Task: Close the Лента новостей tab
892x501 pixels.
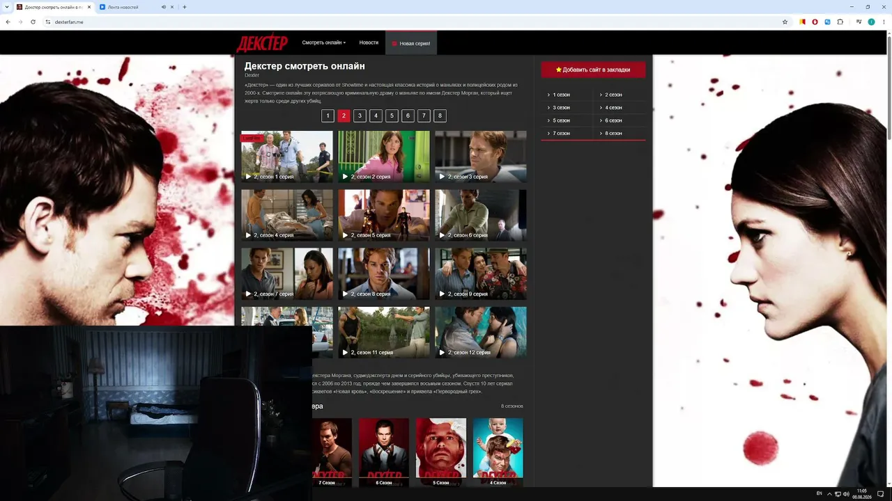Action: [x=173, y=7]
